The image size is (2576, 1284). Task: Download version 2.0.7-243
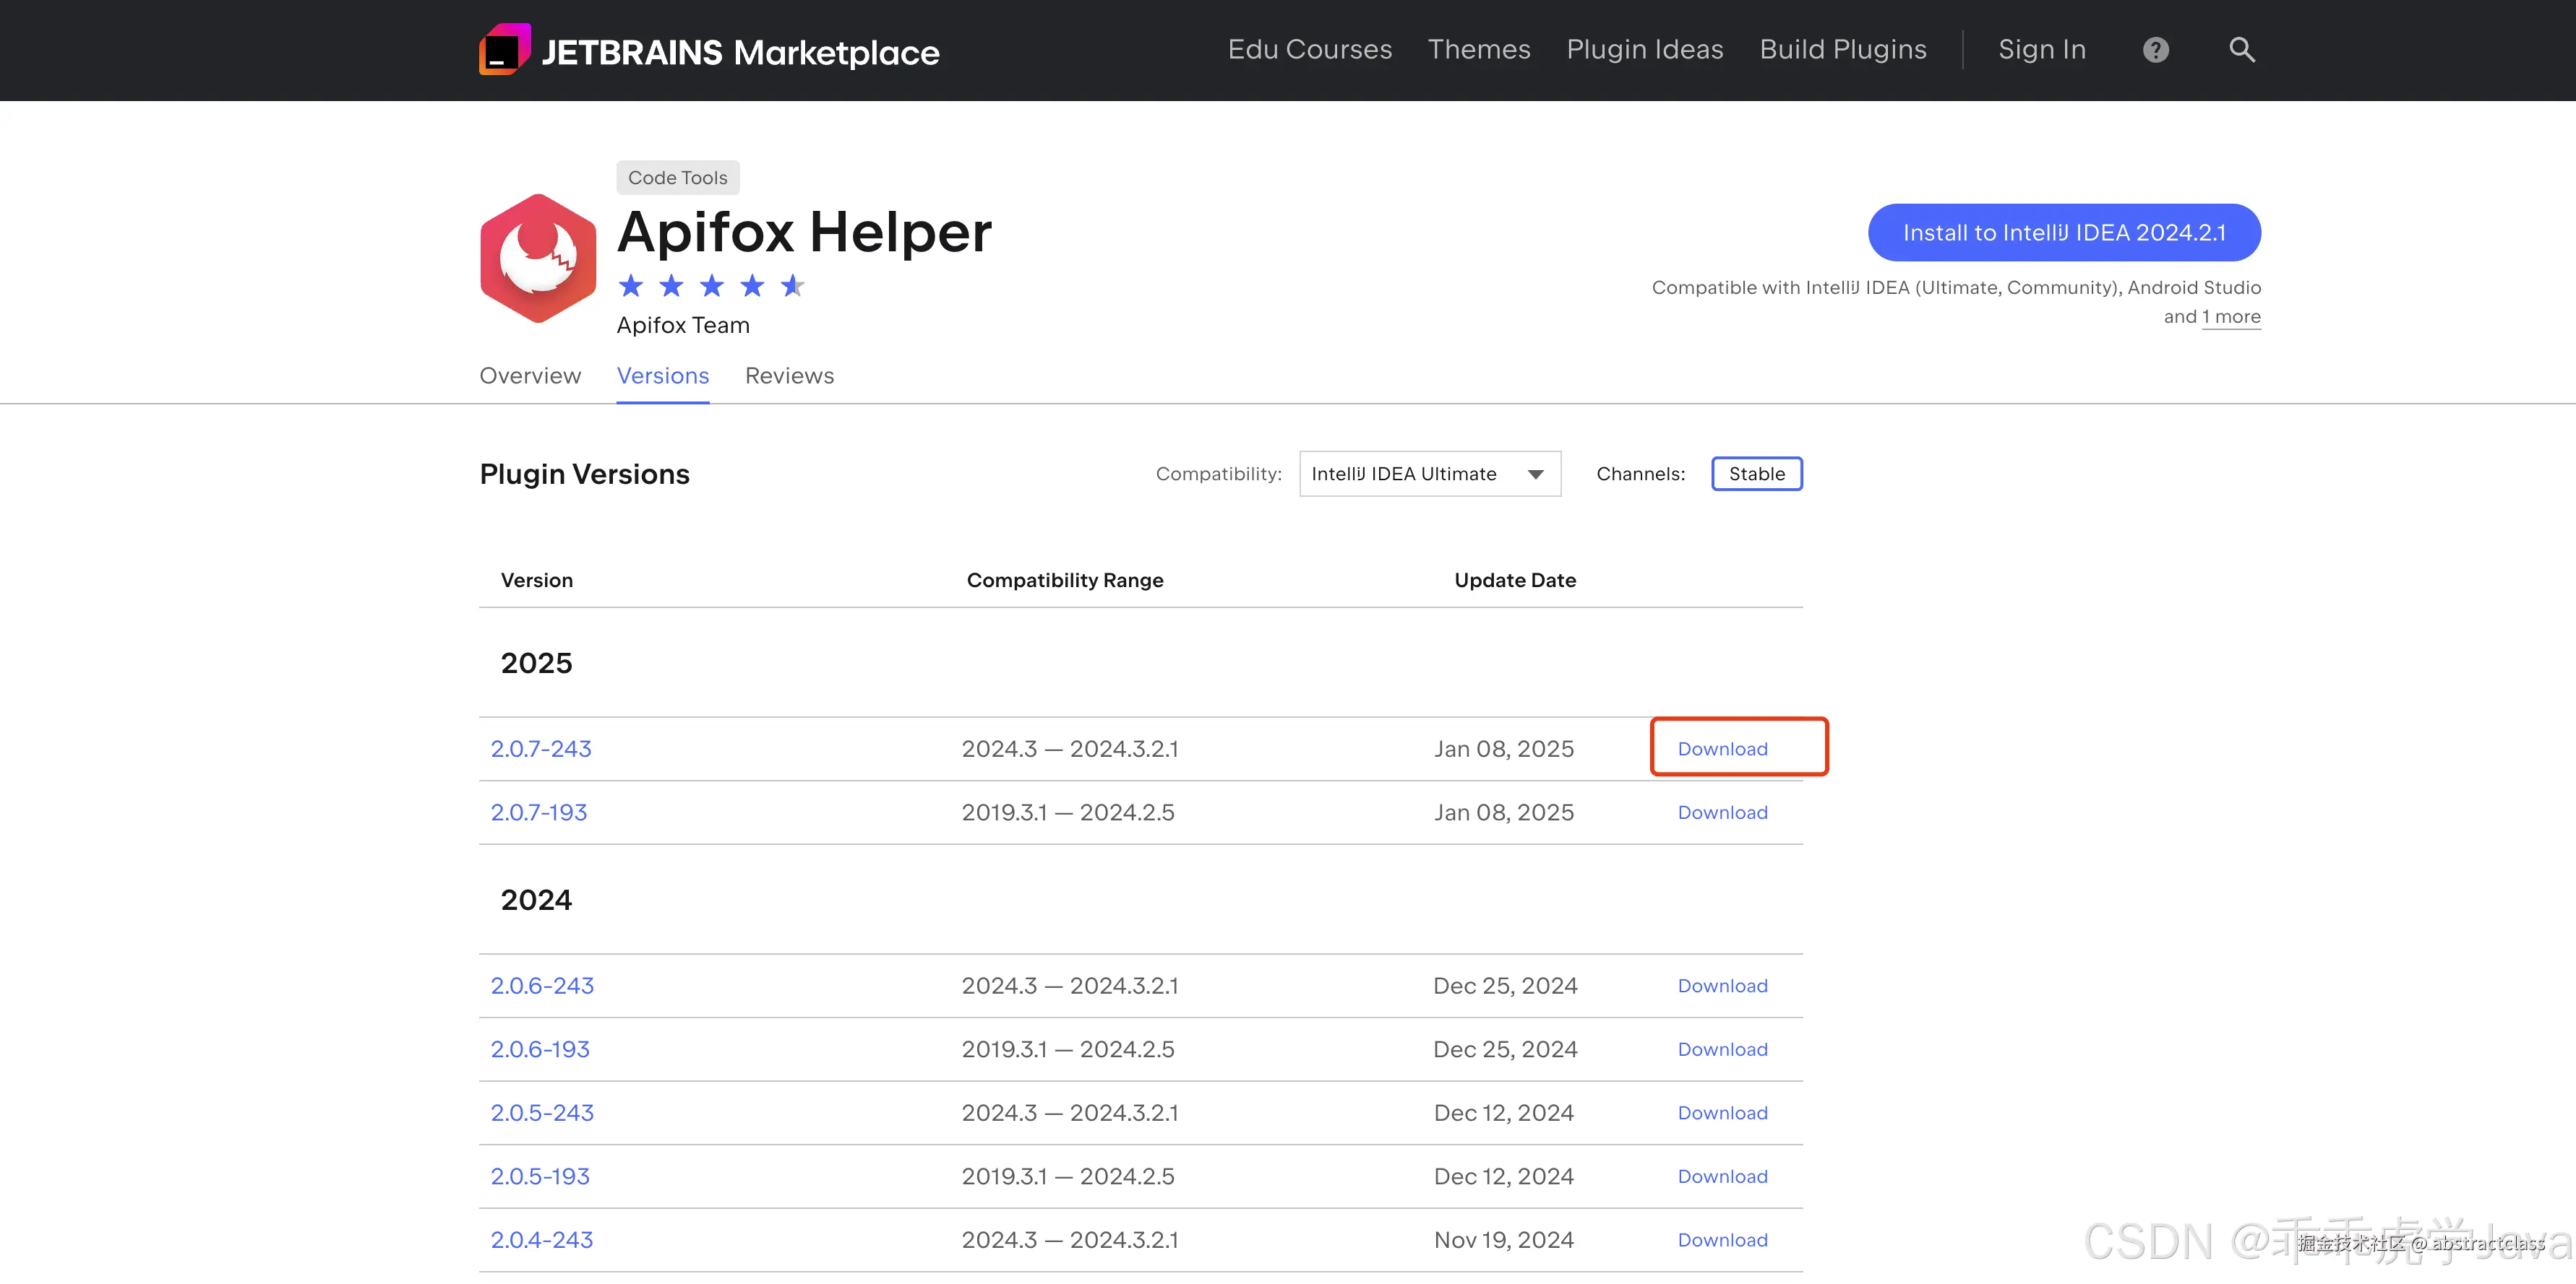click(1722, 748)
